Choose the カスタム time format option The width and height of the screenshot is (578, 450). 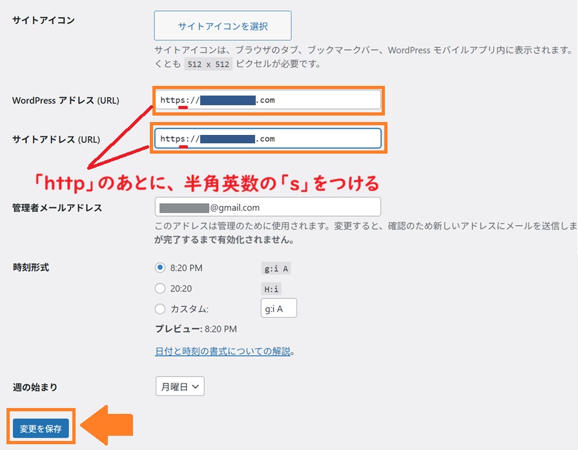pyautogui.click(x=160, y=309)
